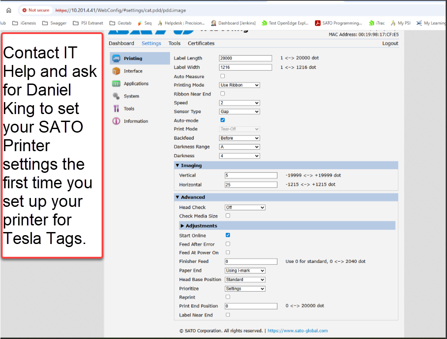Image resolution: width=447 pixels, height=339 pixels.
Task: Select the System gear sidebar icon
Action: (x=116, y=96)
